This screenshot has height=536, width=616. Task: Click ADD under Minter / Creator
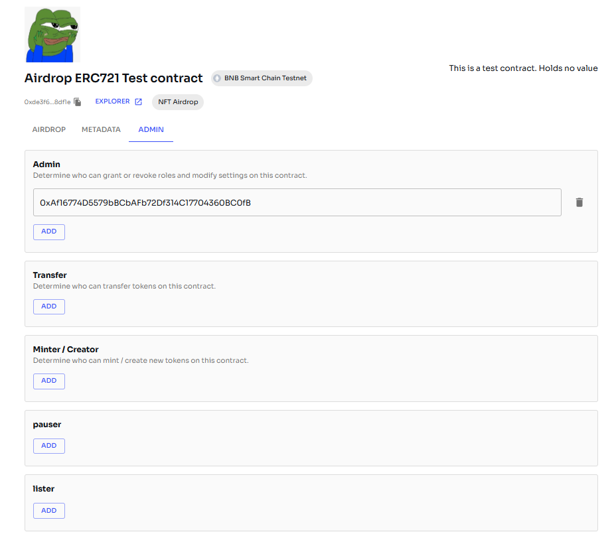point(49,381)
